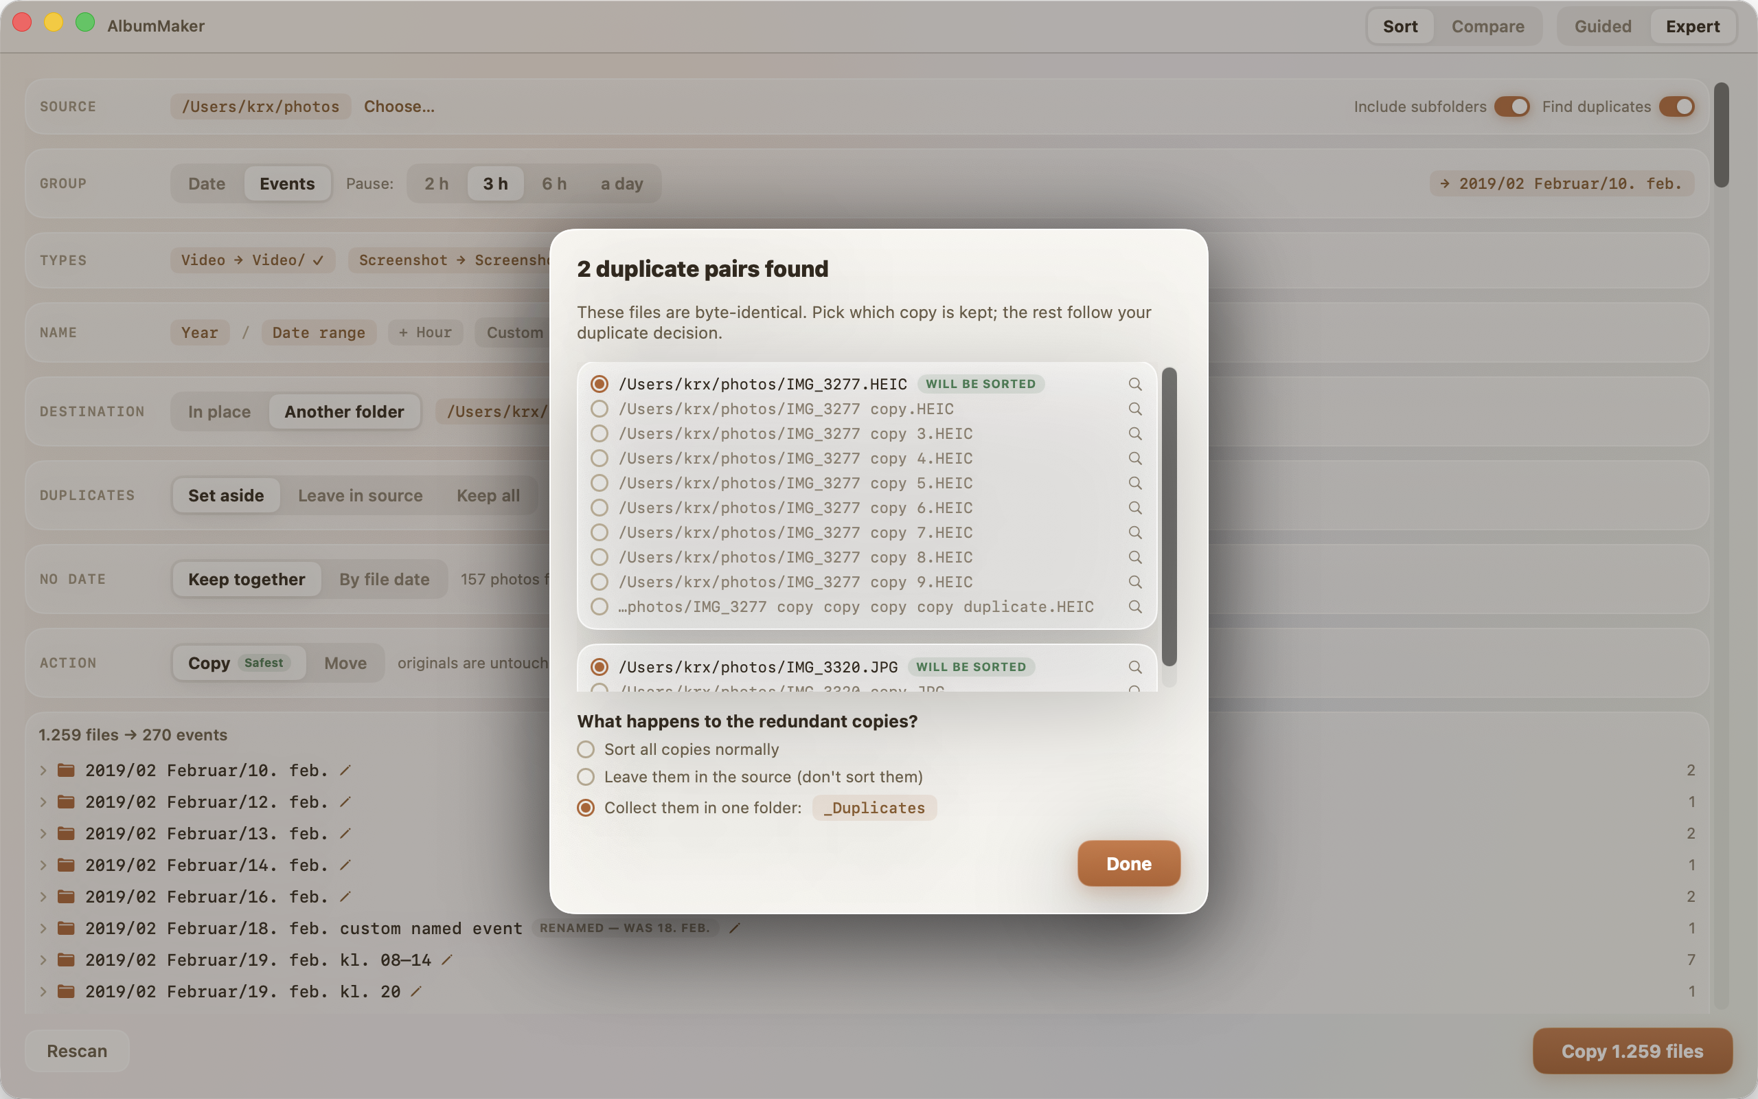1758x1099 pixels.
Task: Toggle Include subfolders switch
Action: point(1511,106)
